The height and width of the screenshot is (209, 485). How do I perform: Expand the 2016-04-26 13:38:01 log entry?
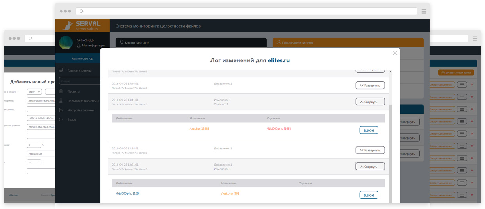point(370,150)
